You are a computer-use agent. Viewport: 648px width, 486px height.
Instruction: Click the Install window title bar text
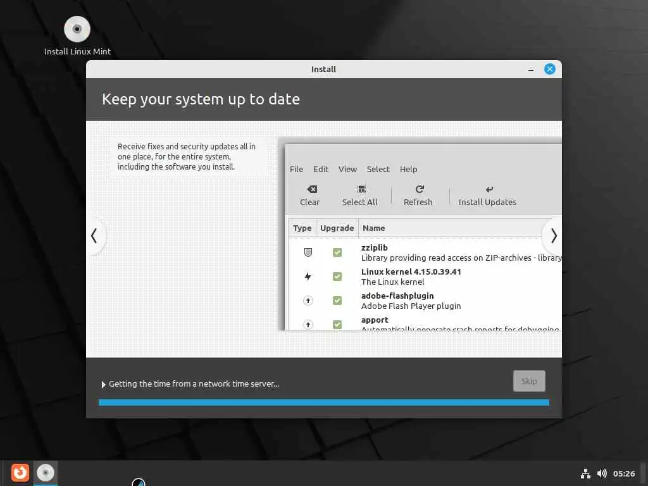(x=323, y=70)
